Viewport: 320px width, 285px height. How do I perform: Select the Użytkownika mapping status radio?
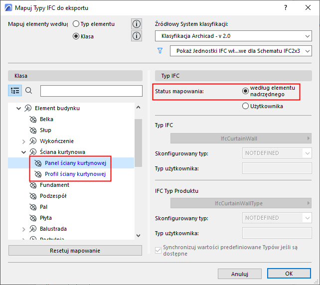point(245,106)
